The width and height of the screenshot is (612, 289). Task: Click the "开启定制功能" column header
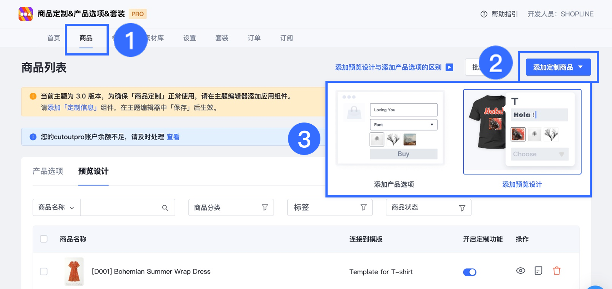coord(483,239)
